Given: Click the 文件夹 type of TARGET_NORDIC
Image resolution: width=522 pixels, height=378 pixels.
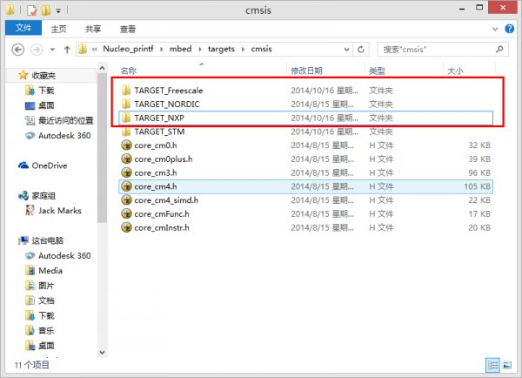Looking at the screenshot, I should (x=381, y=105).
